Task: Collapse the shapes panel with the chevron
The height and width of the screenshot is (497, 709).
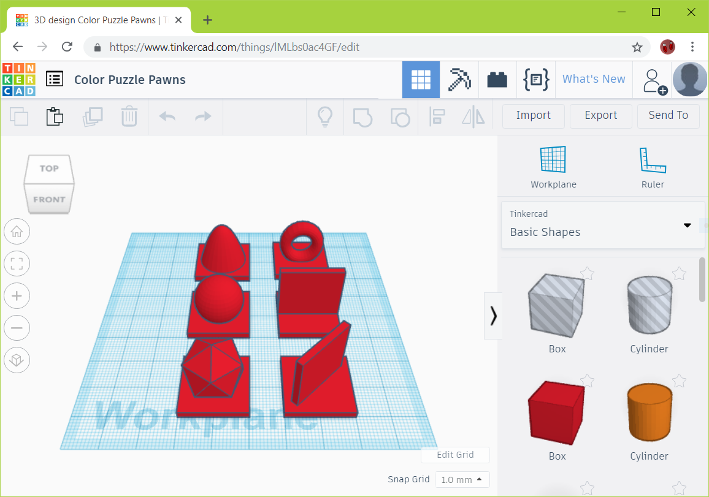Action: 493,316
